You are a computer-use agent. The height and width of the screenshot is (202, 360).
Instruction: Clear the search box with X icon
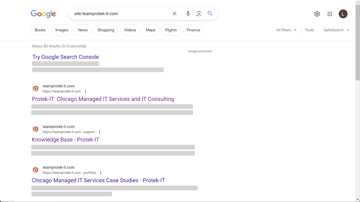tap(174, 14)
